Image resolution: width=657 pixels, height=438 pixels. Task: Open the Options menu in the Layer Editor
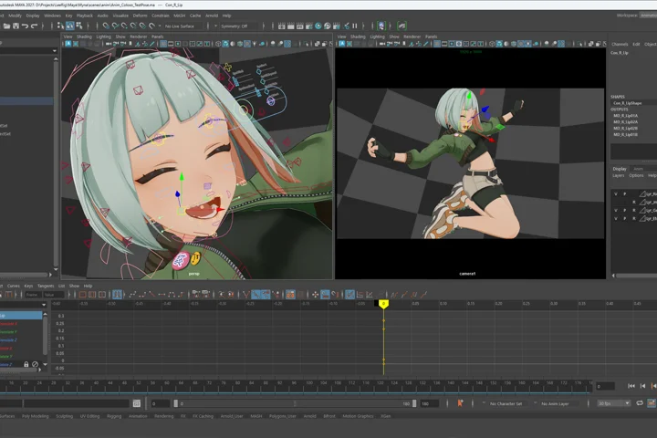pyautogui.click(x=636, y=175)
